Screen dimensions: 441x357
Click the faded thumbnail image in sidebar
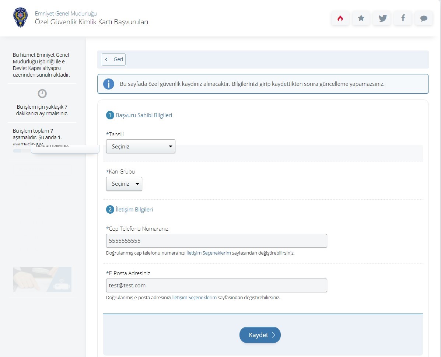pos(42,279)
